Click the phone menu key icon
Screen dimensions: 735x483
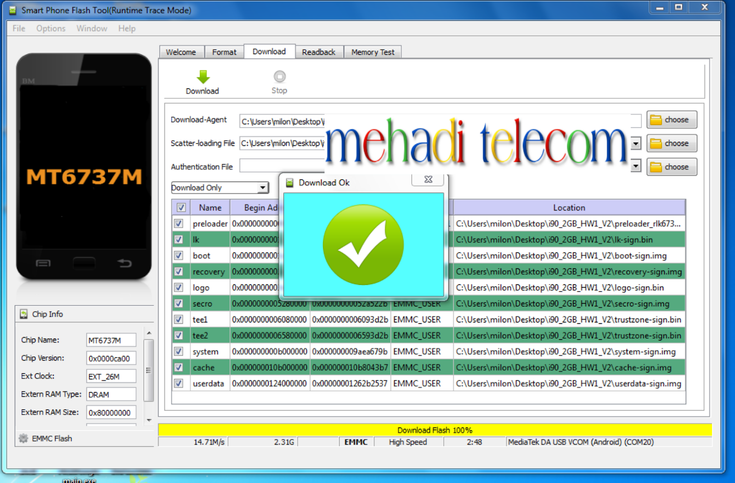click(x=43, y=263)
